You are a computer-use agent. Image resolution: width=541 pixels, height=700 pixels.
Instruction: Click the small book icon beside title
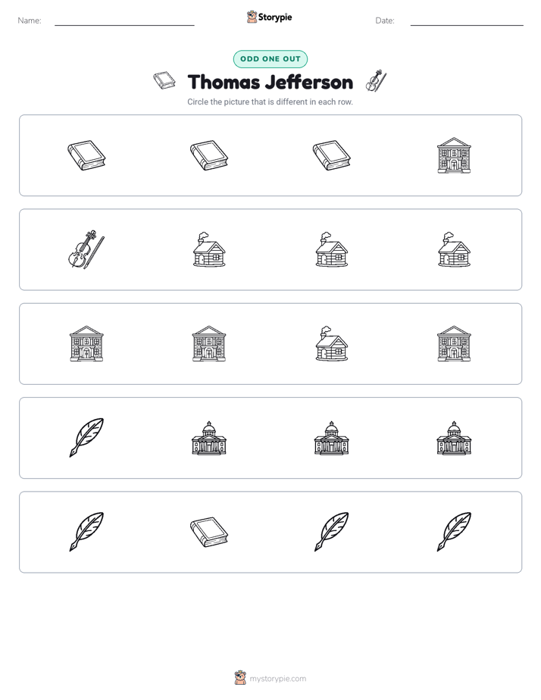pos(164,80)
